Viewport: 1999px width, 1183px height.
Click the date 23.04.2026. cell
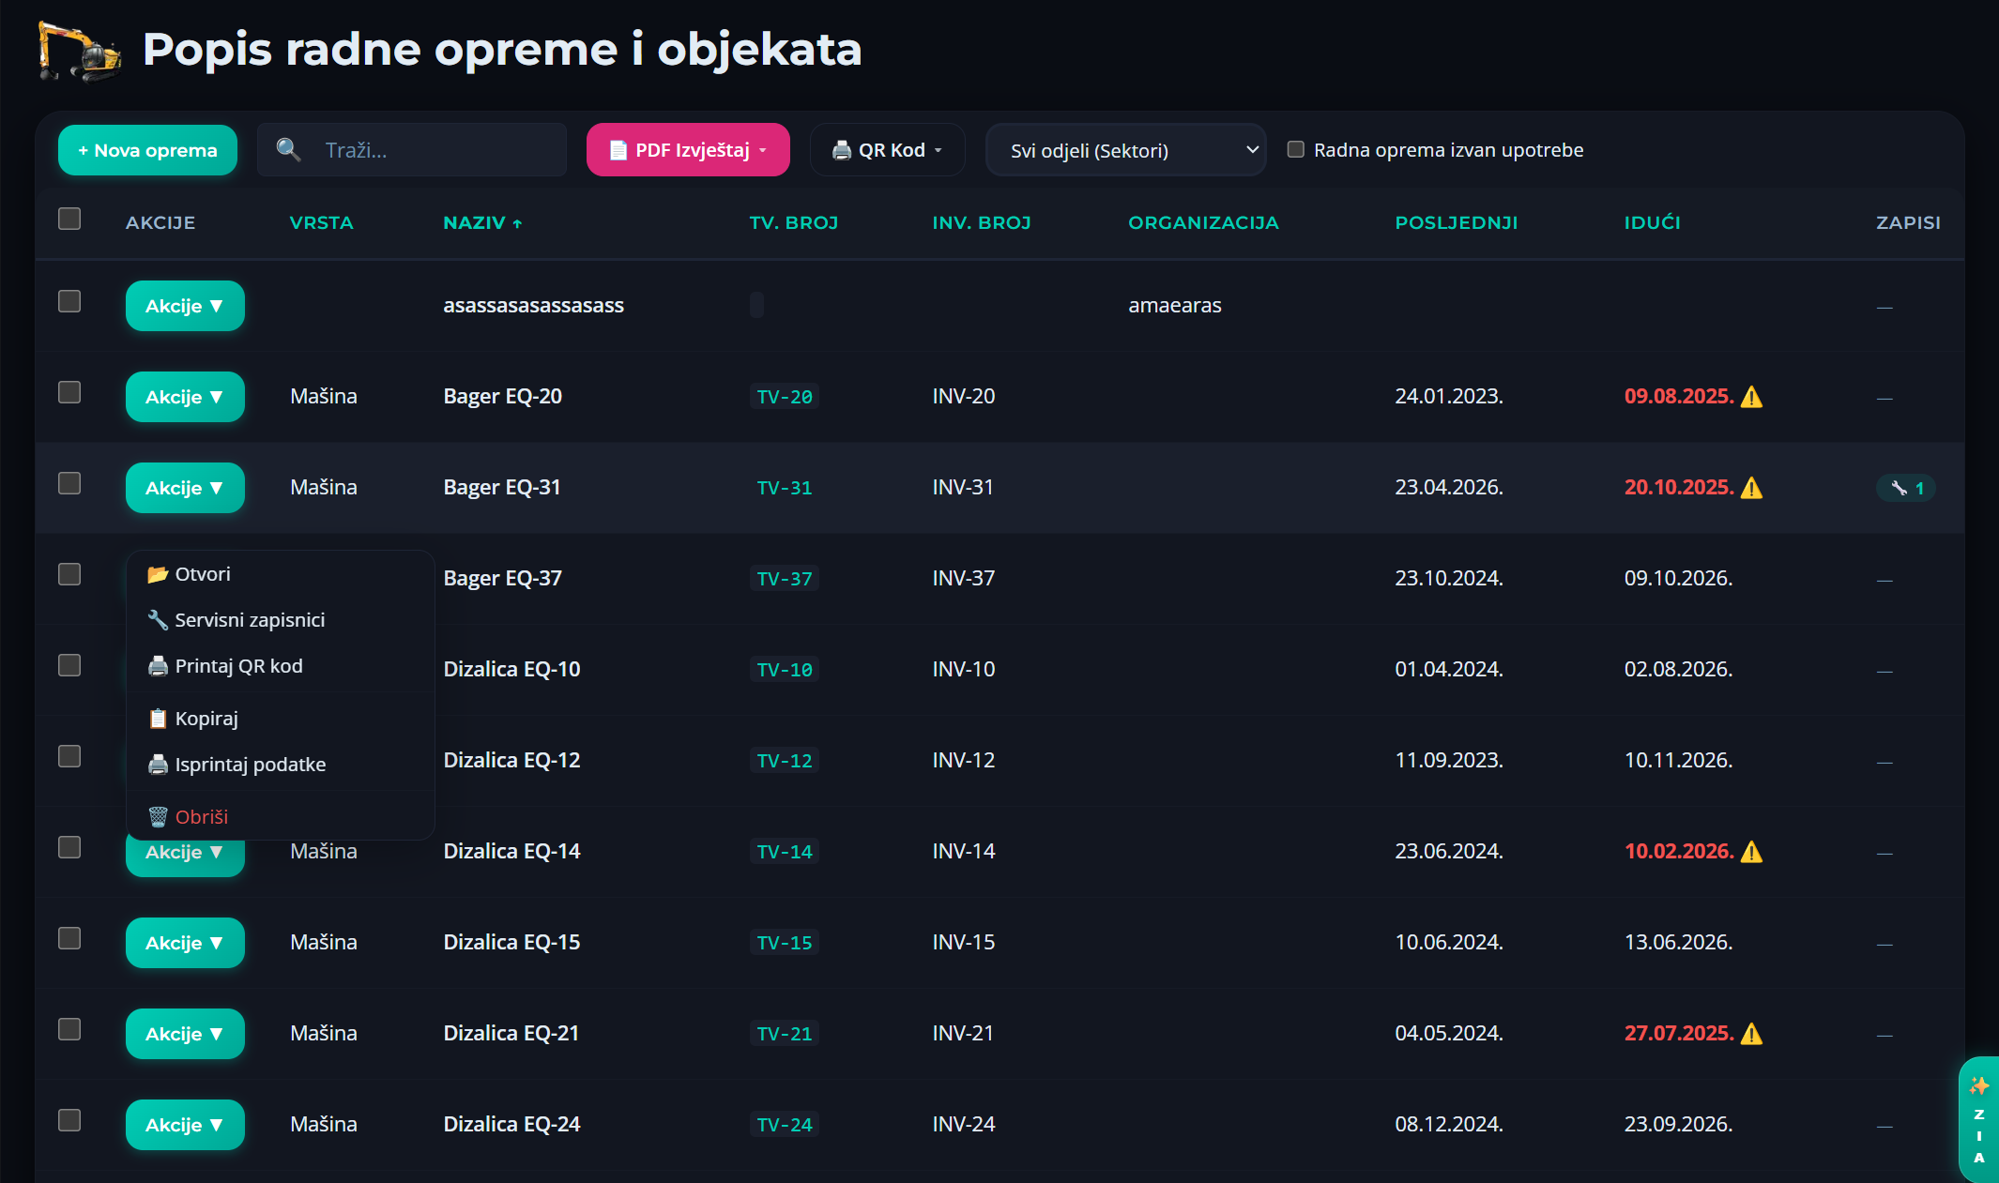[x=1449, y=488]
